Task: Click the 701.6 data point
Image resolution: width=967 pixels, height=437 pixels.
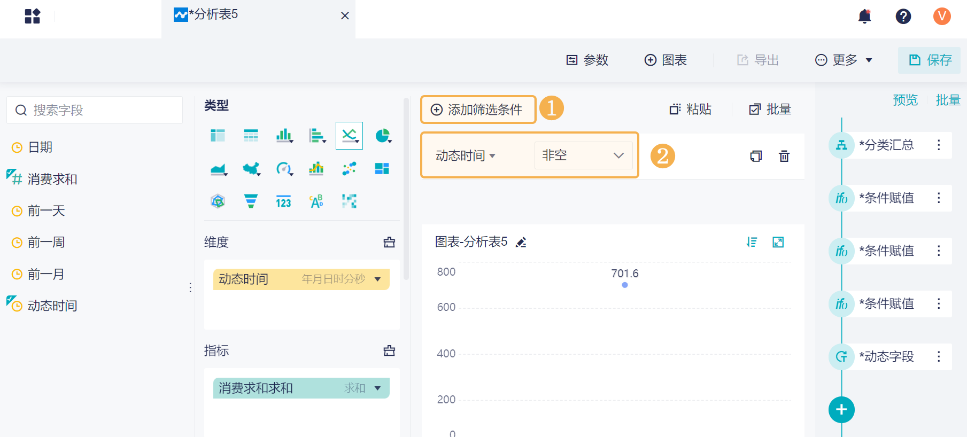Action: (625, 285)
